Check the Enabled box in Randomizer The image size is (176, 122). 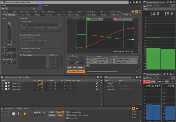(120, 83)
